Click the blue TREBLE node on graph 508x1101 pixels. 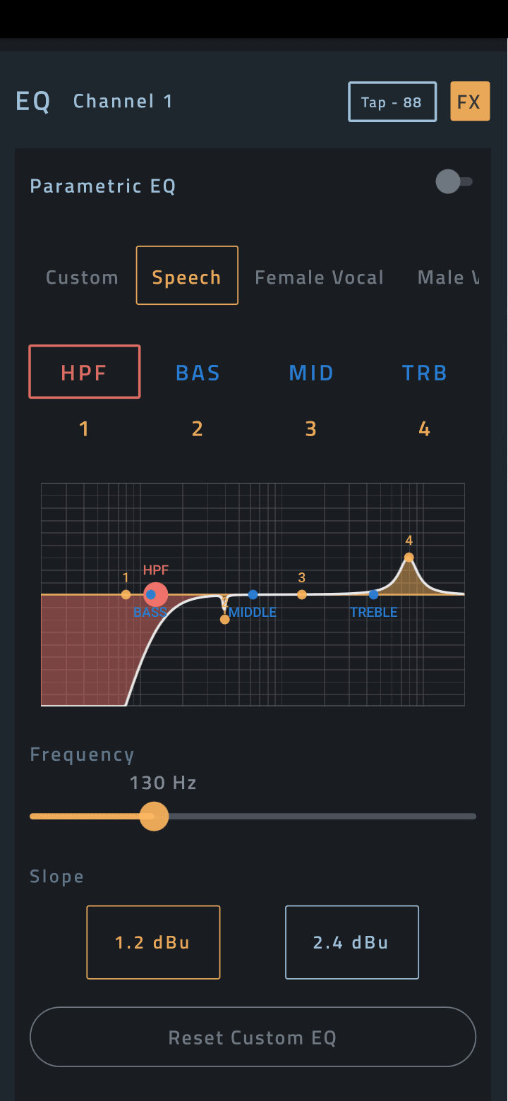coord(373,594)
